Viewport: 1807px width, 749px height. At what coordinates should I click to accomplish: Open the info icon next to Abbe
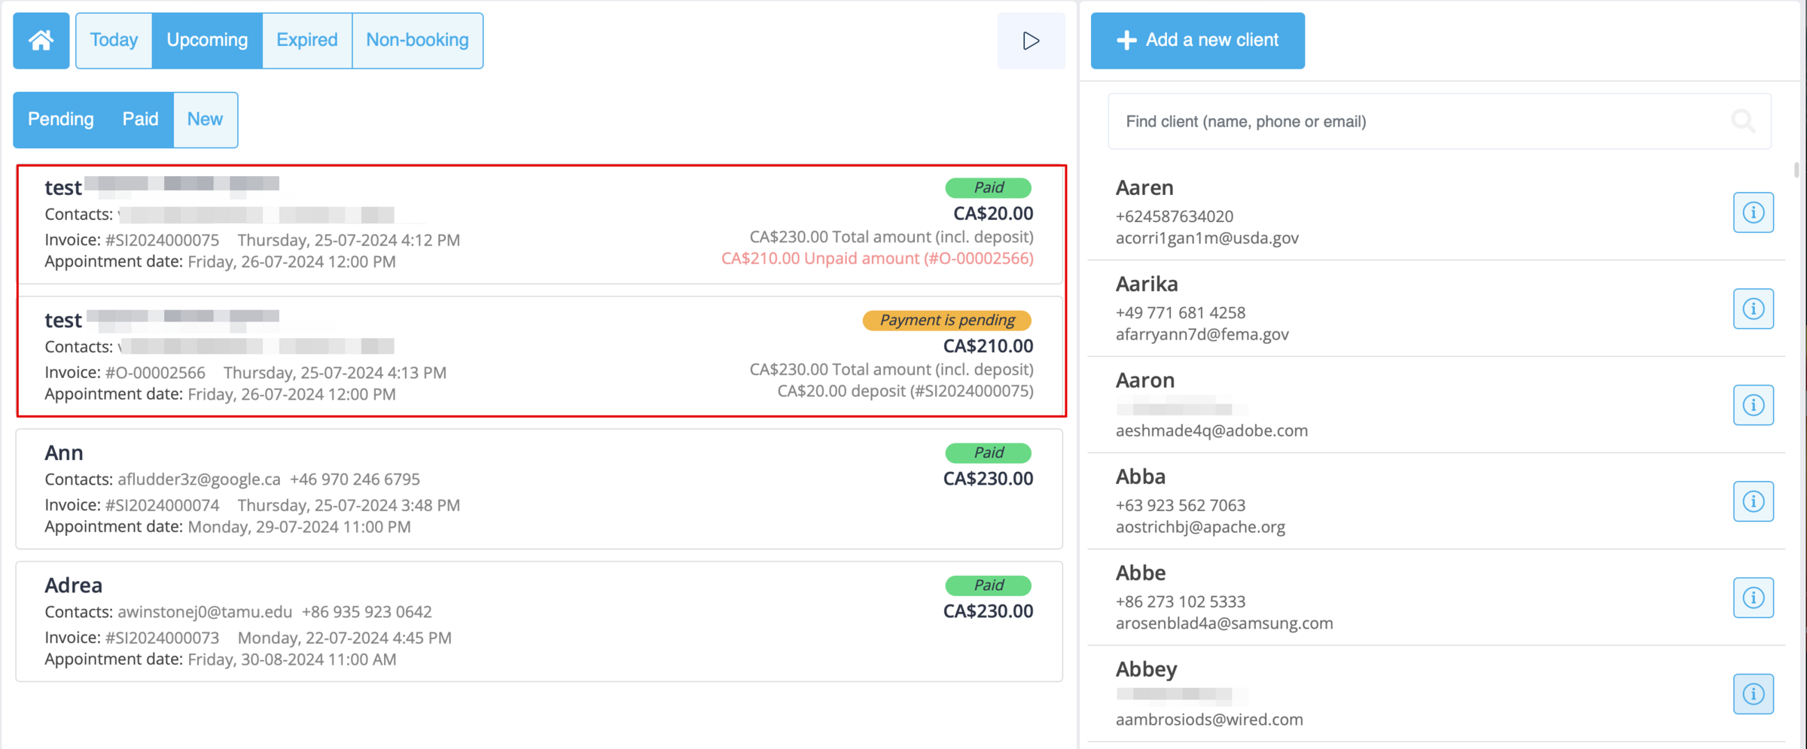(1754, 598)
